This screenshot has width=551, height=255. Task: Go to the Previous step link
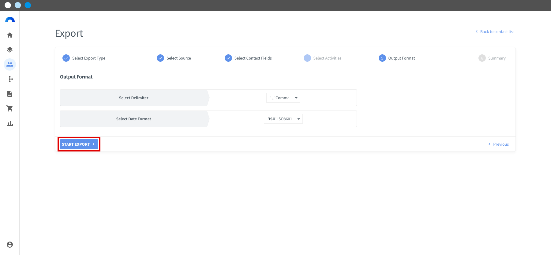(499, 144)
